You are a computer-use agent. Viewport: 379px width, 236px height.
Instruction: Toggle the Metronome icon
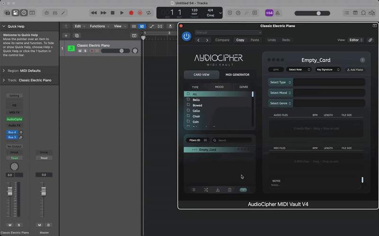pos(278,13)
